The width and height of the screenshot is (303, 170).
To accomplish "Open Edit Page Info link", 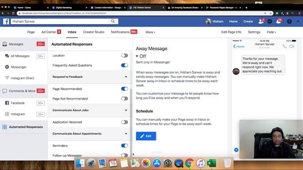I will pyautogui.click(x=231, y=32).
